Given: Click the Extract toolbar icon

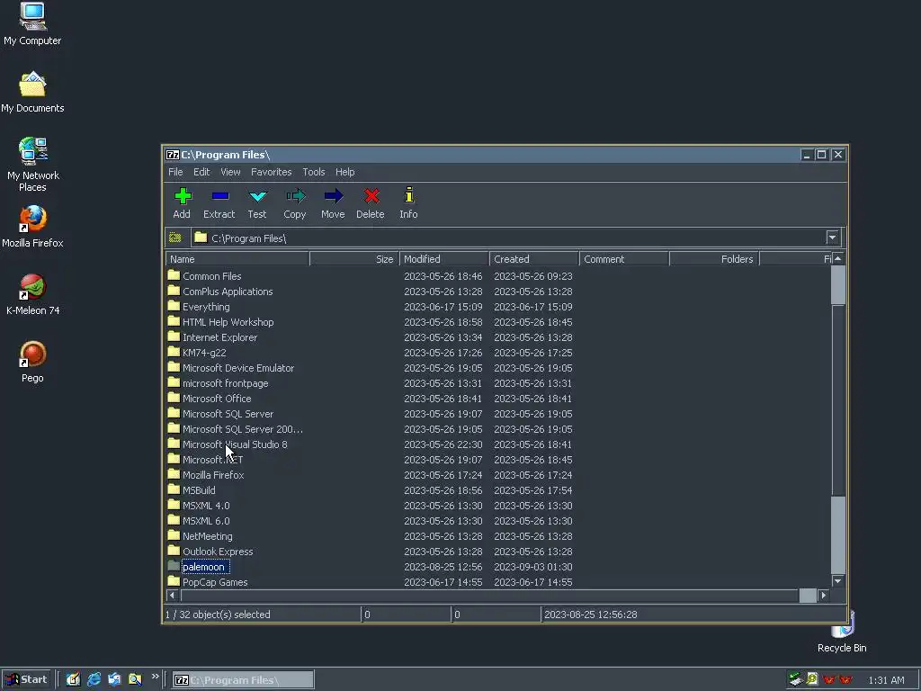Looking at the screenshot, I should (220, 195).
